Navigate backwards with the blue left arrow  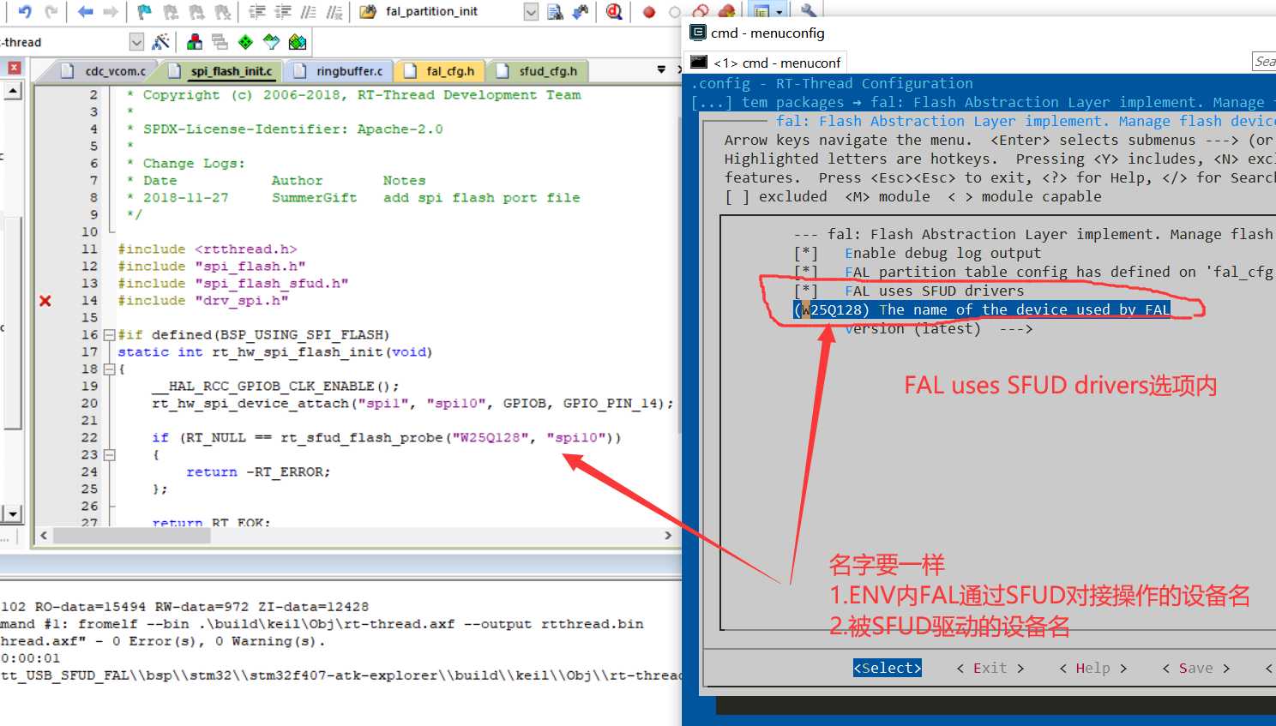85,11
